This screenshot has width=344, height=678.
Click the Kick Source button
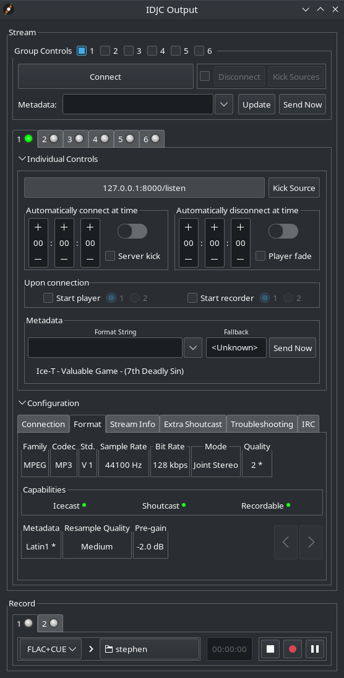[295, 188]
